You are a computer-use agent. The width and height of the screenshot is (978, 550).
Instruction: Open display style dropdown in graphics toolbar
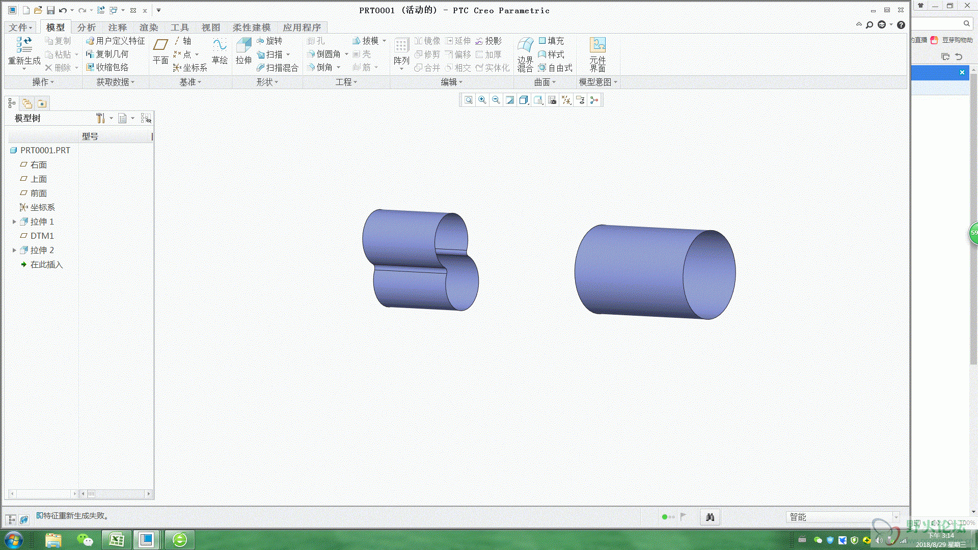click(524, 100)
